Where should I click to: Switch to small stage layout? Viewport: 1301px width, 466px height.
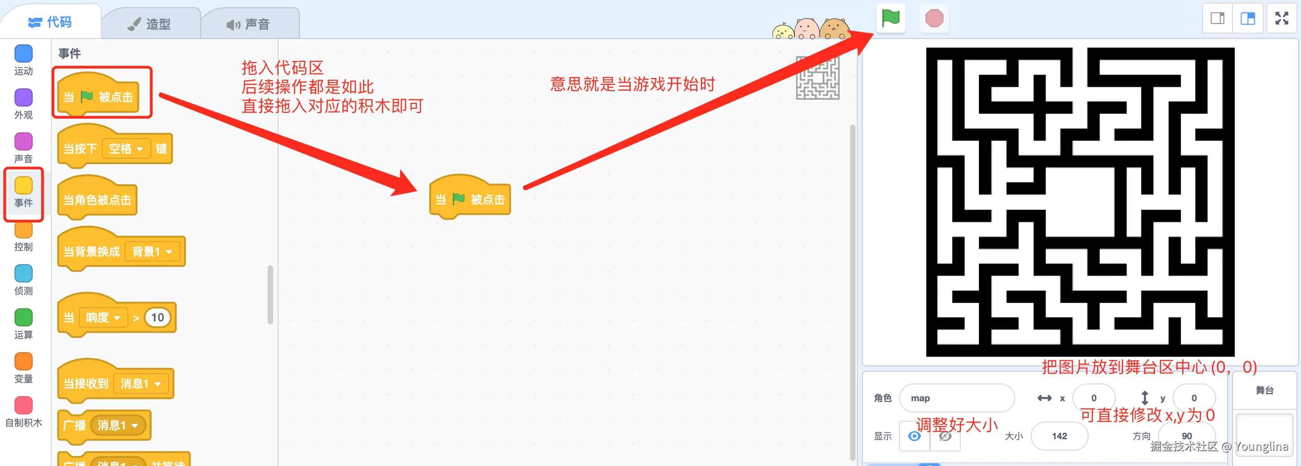click(x=1217, y=18)
